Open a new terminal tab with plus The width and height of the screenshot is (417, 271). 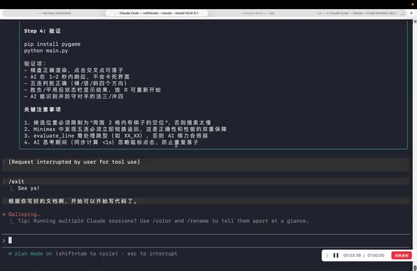tap(411, 13)
